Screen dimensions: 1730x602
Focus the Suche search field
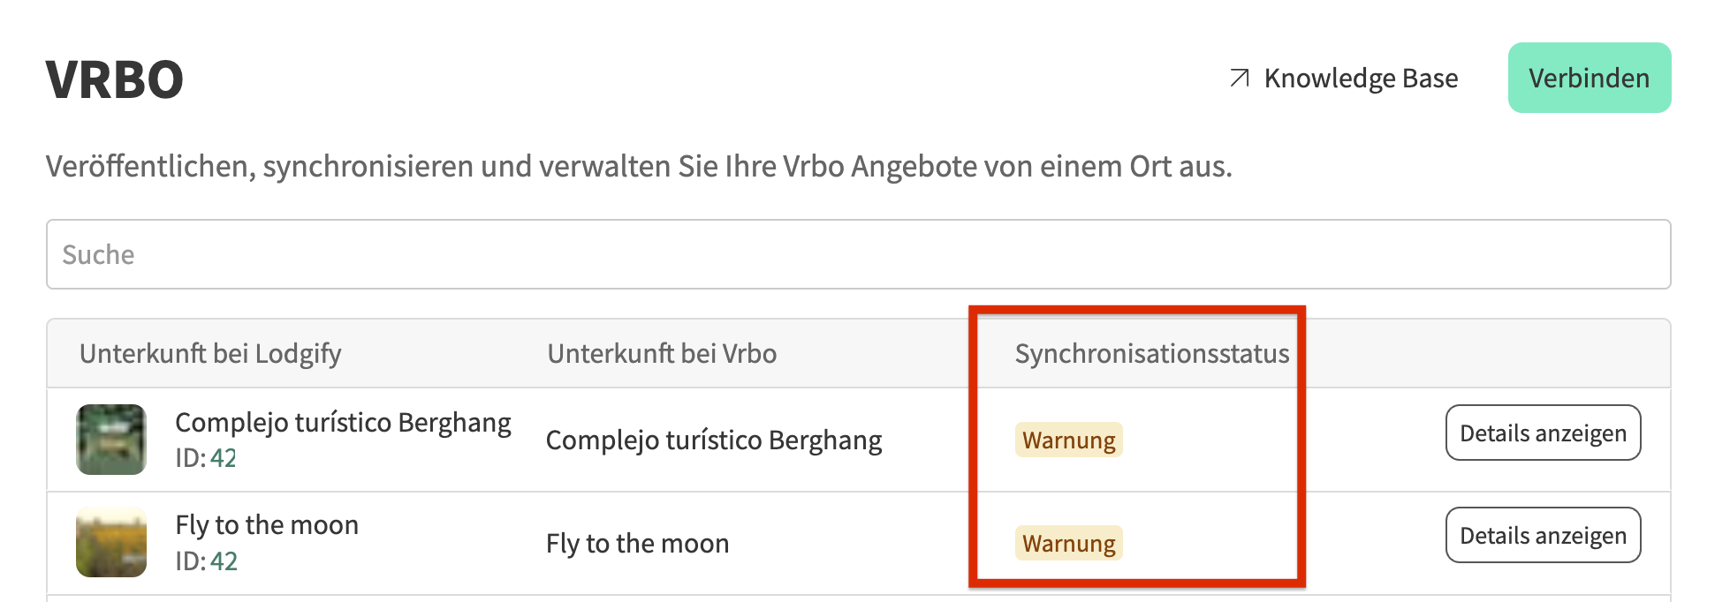tap(857, 254)
